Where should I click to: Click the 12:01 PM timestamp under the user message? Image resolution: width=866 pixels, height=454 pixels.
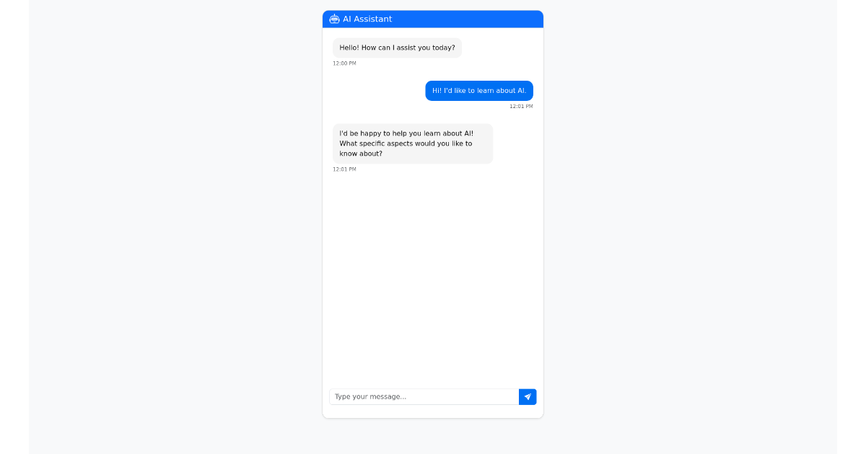(522, 105)
